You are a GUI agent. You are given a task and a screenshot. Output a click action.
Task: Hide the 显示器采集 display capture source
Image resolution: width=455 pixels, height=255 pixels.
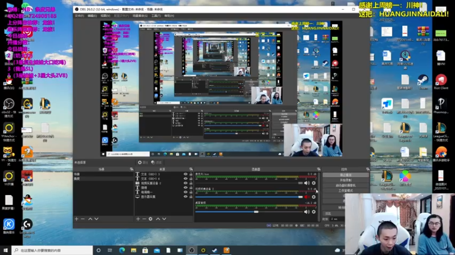pyautogui.click(x=185, y=197)
